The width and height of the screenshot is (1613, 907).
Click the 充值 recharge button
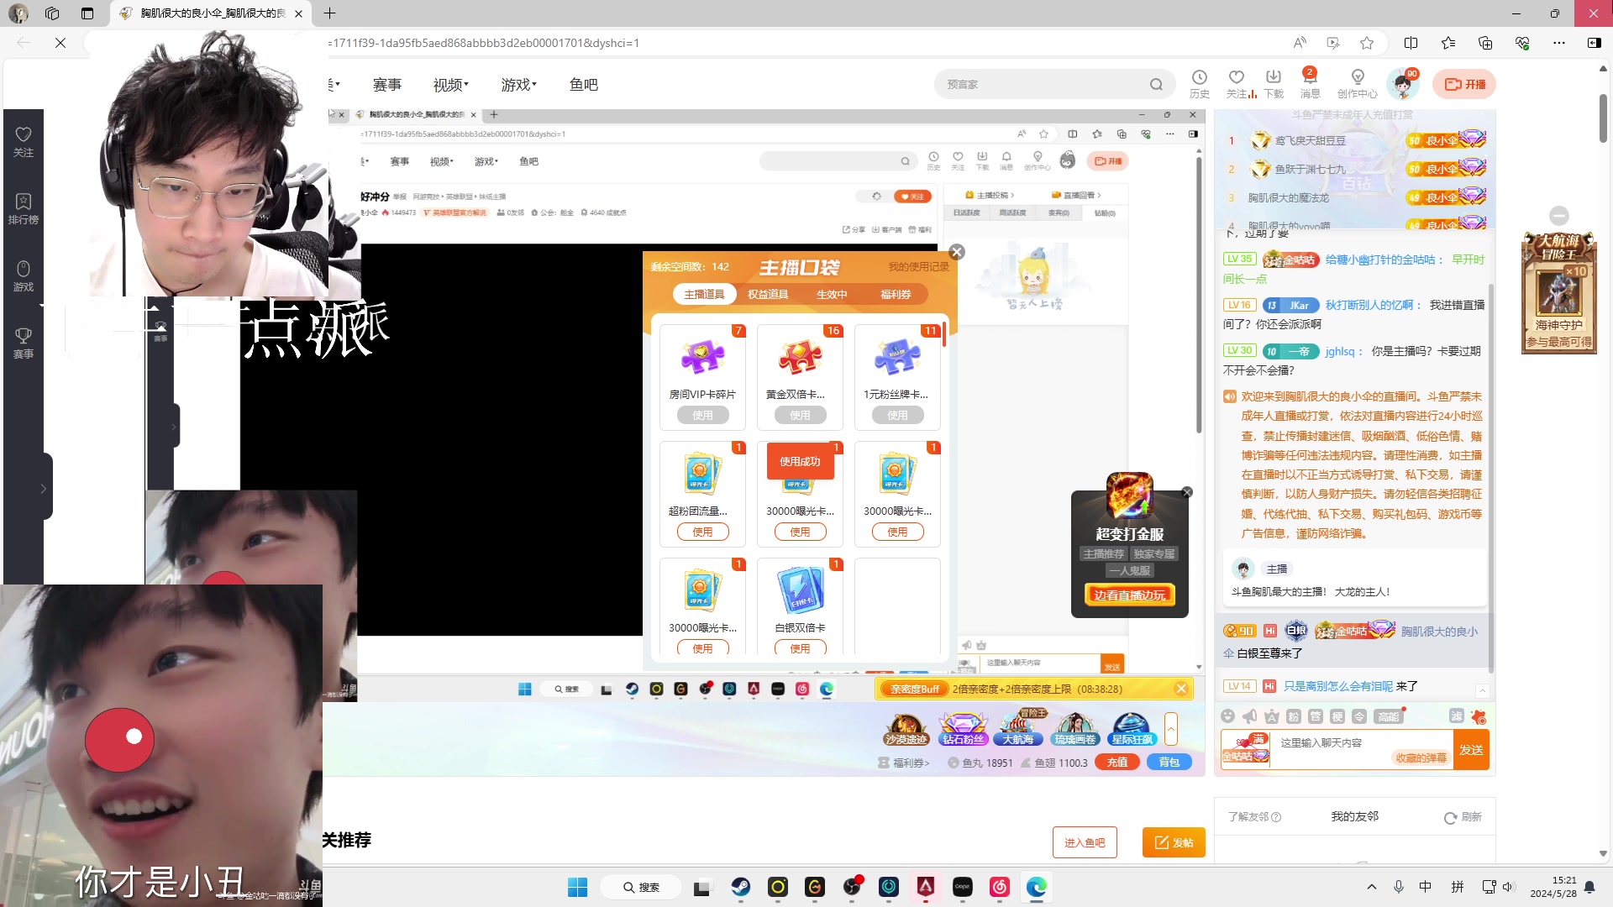1117,762
